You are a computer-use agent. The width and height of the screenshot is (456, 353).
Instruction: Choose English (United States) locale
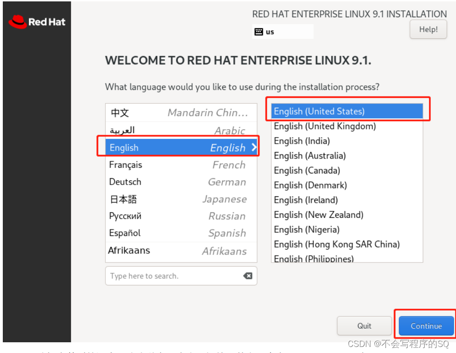pyautogui.click(x=347, y=111)
